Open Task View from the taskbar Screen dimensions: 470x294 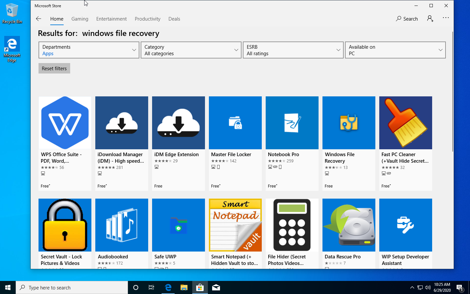coord(151,287)
